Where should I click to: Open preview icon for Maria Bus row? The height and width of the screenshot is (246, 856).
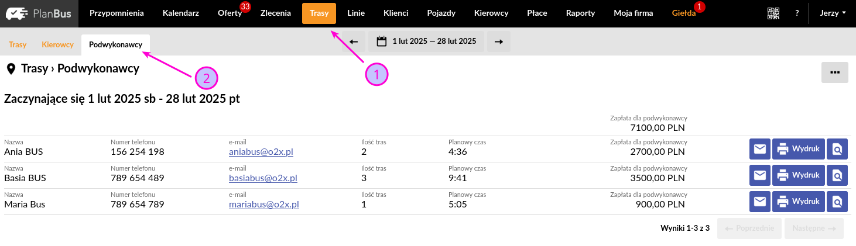(x=837, y=202)
